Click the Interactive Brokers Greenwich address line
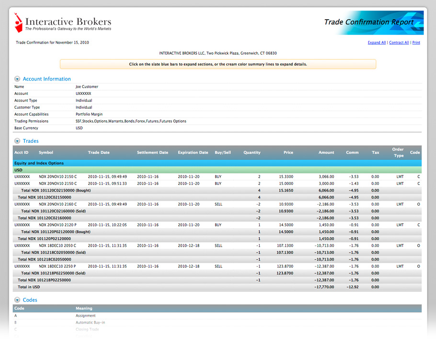 click(x=218, y=53)
